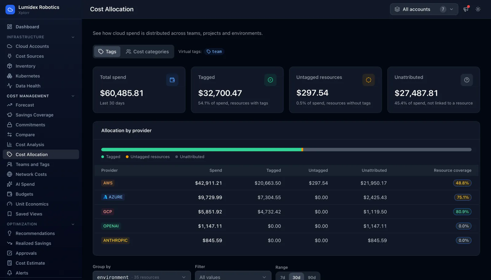The width and height of the screenshot is (491, 280).
Task: Open Recommendations page
Action: point(41,233)
